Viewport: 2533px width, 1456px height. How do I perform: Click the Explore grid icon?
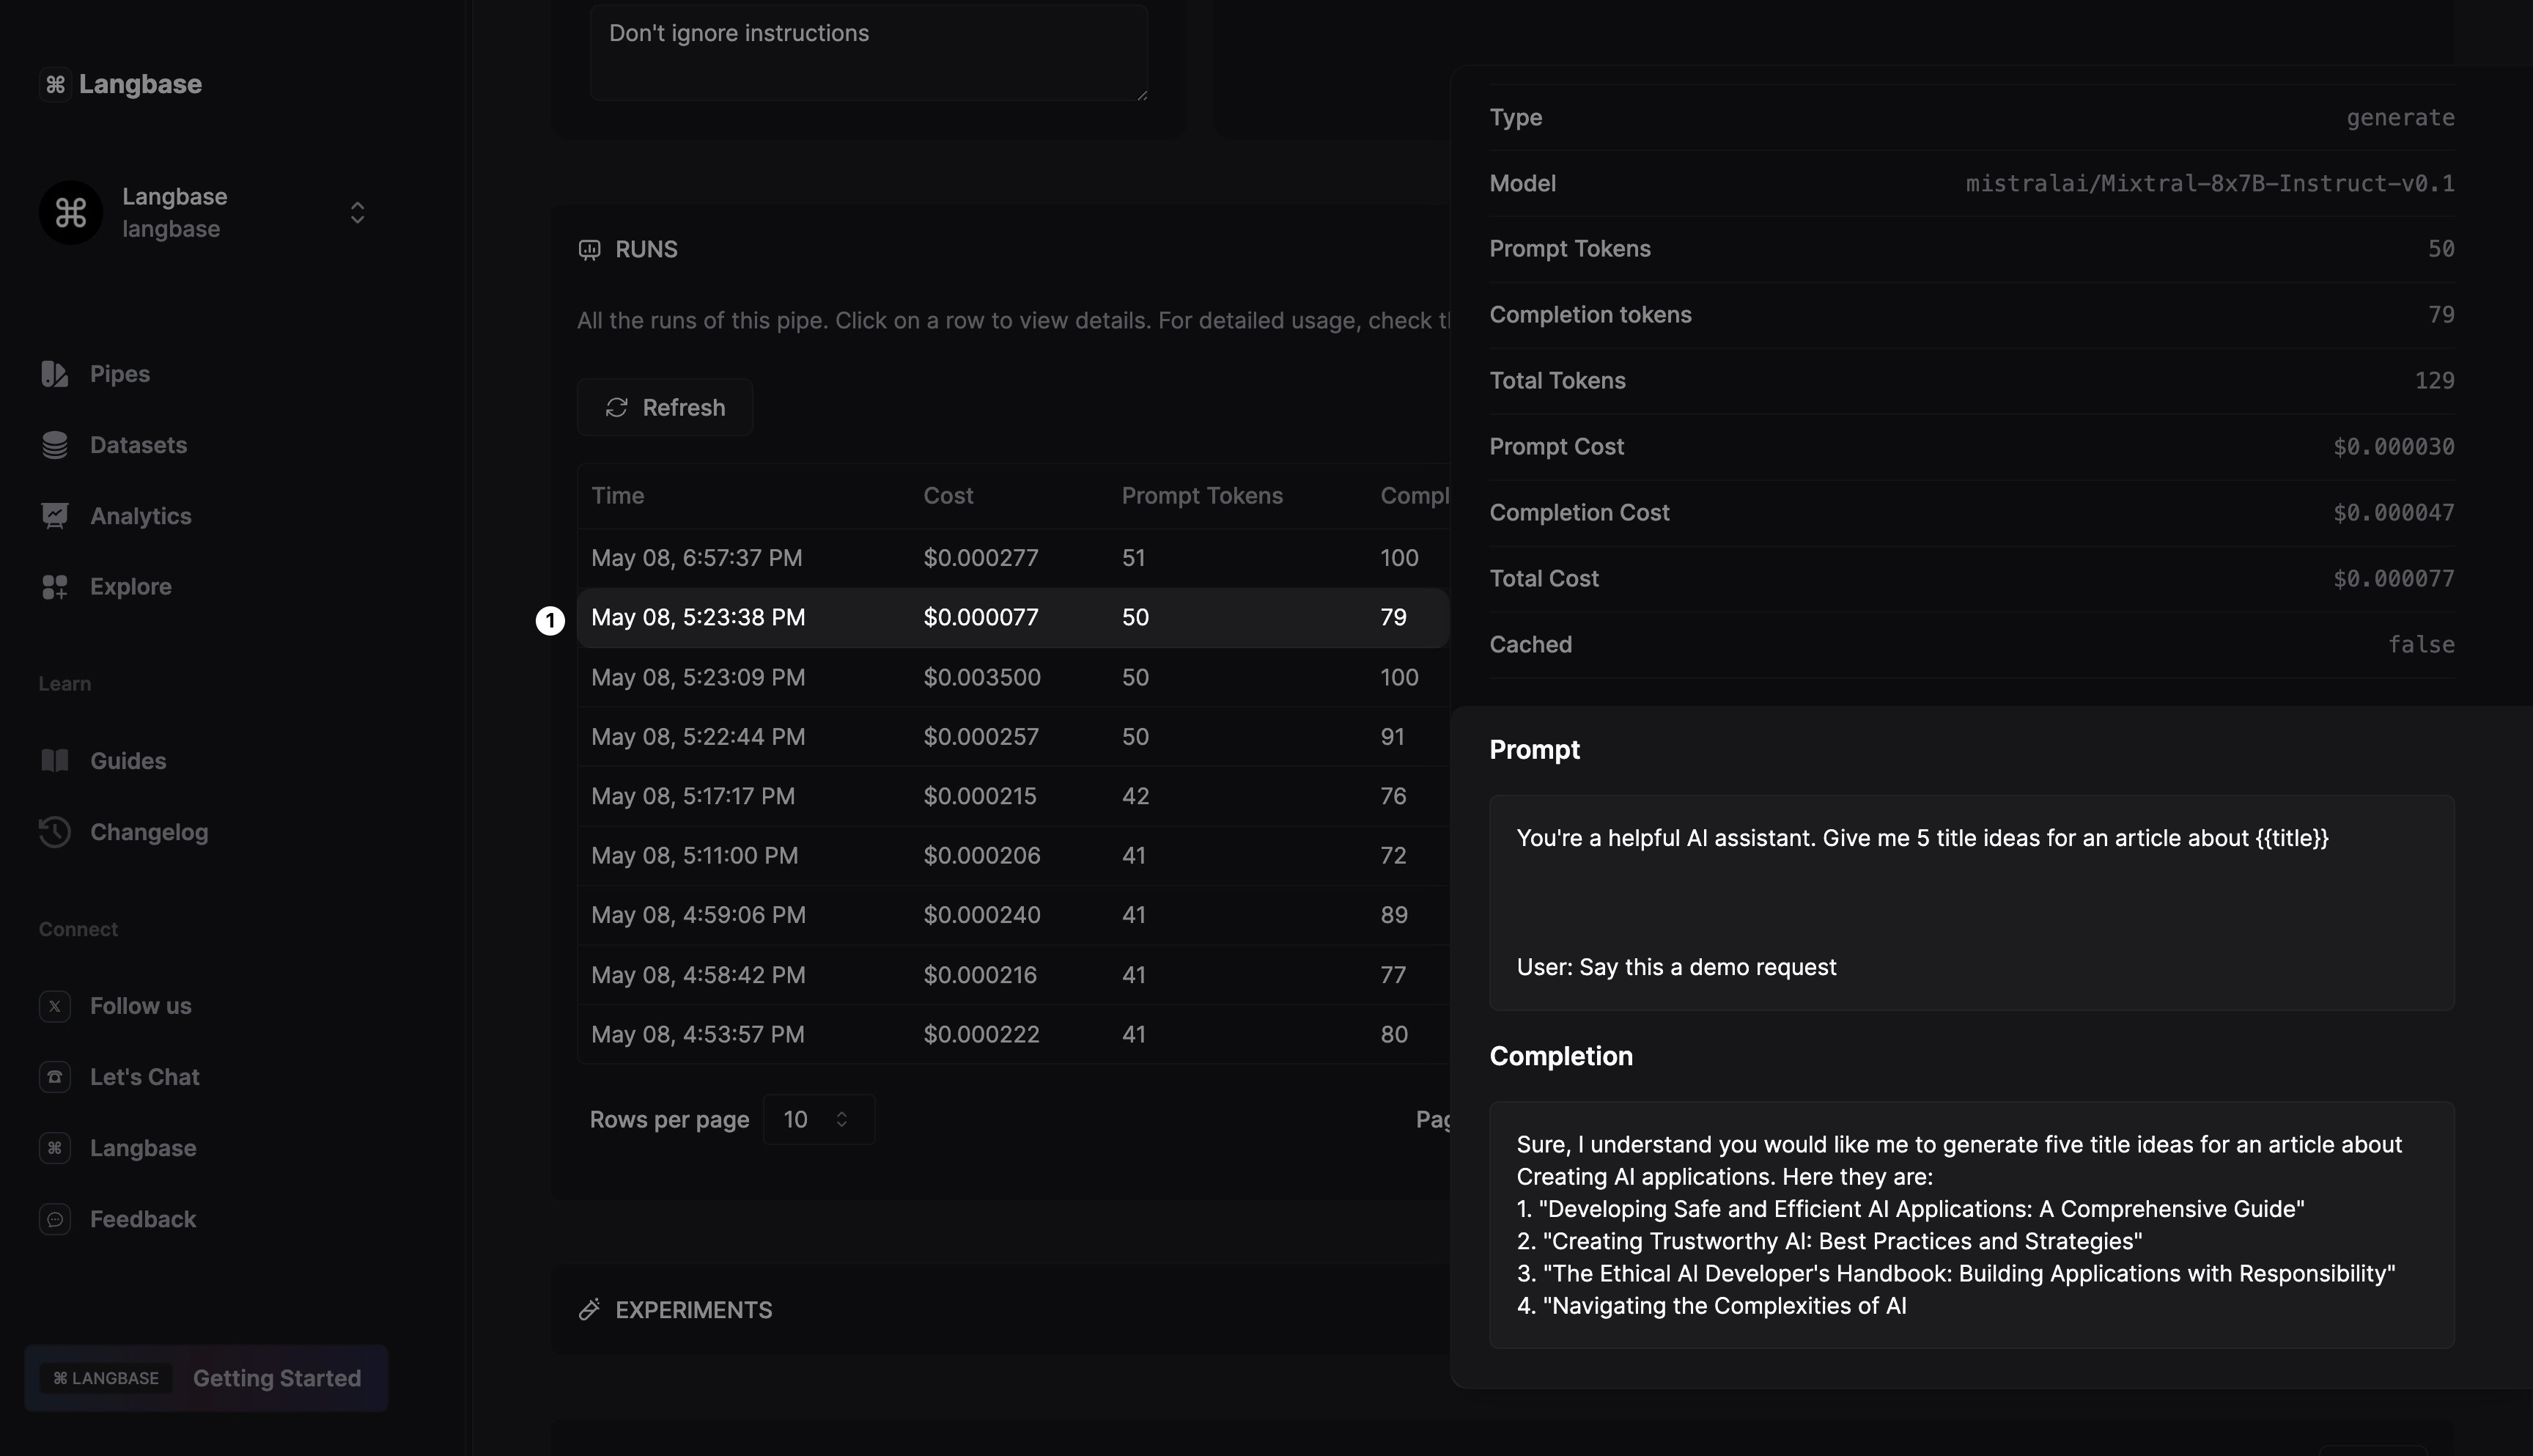pyautogui.click(x=55, y=587)
